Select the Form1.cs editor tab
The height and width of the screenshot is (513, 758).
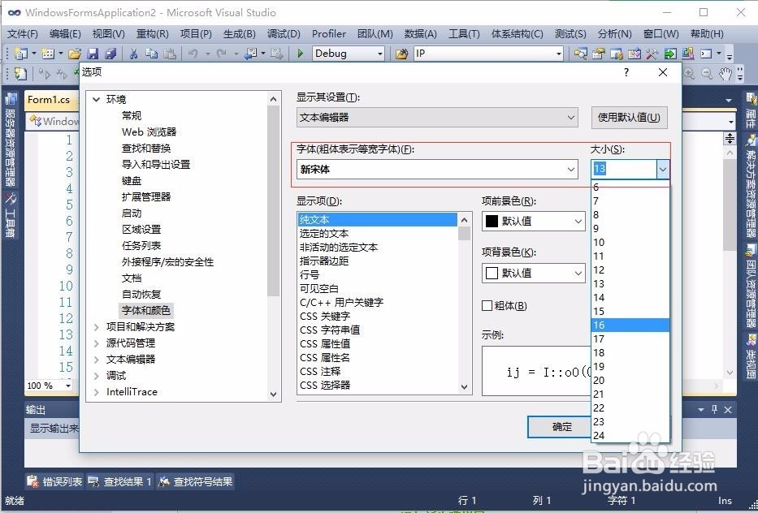[49, 100]
